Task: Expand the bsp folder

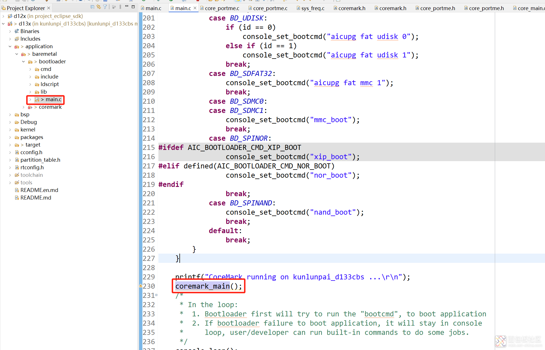Action: pyautogui.click(x=10, y=115)
